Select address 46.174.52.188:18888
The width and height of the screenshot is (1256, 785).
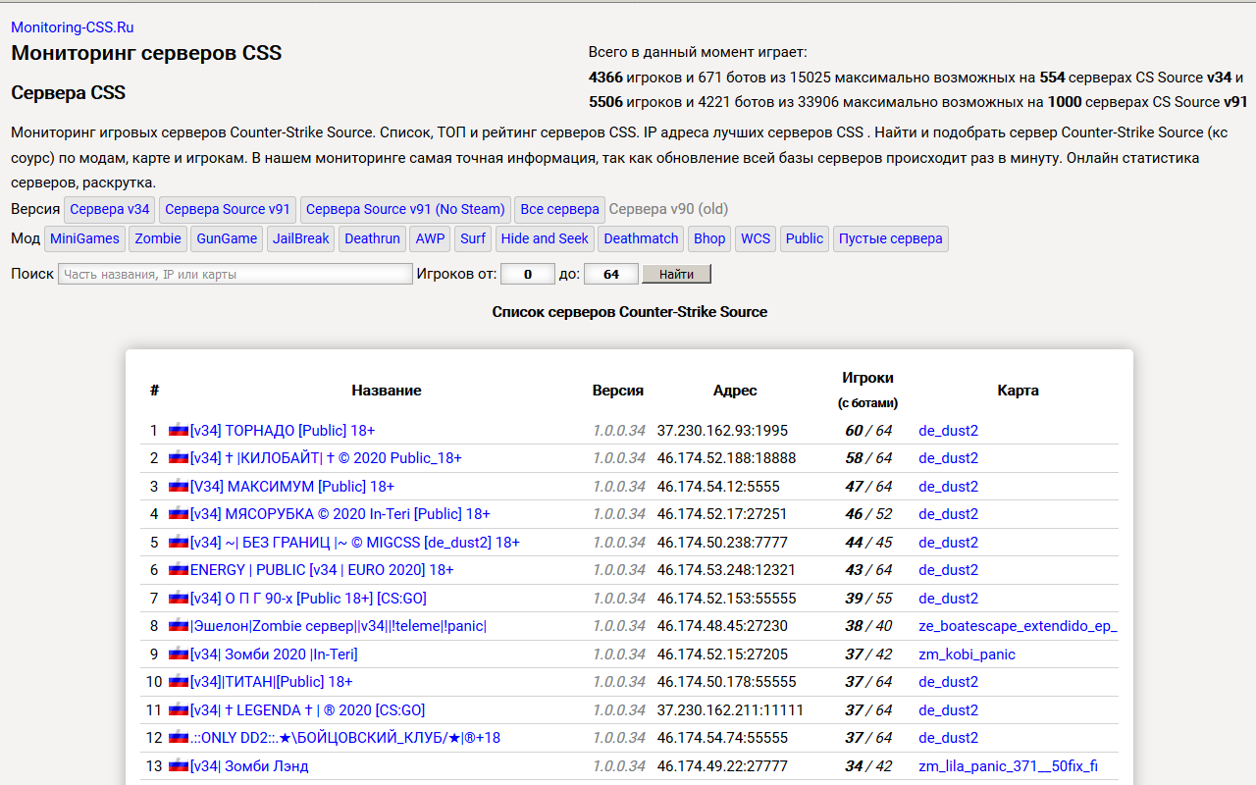726,458
